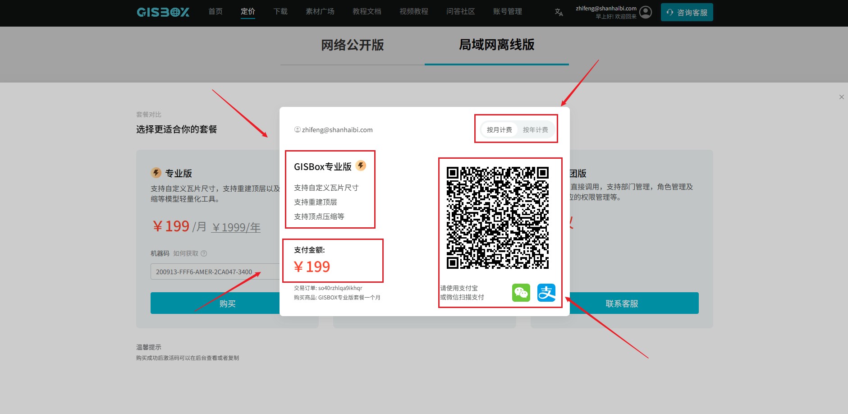
Task: Click the 如何获取 machine code link
Action: pyautogui.click(x=186, y=253)
